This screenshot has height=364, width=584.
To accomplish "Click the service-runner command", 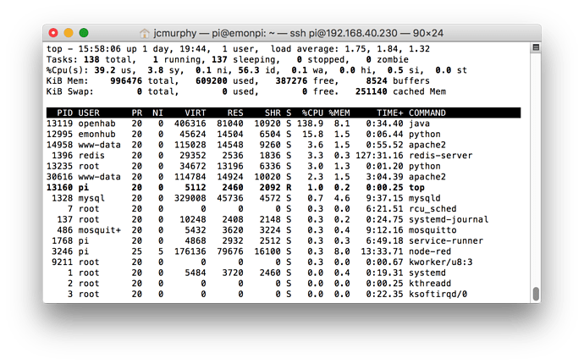I will pos(446,241).
